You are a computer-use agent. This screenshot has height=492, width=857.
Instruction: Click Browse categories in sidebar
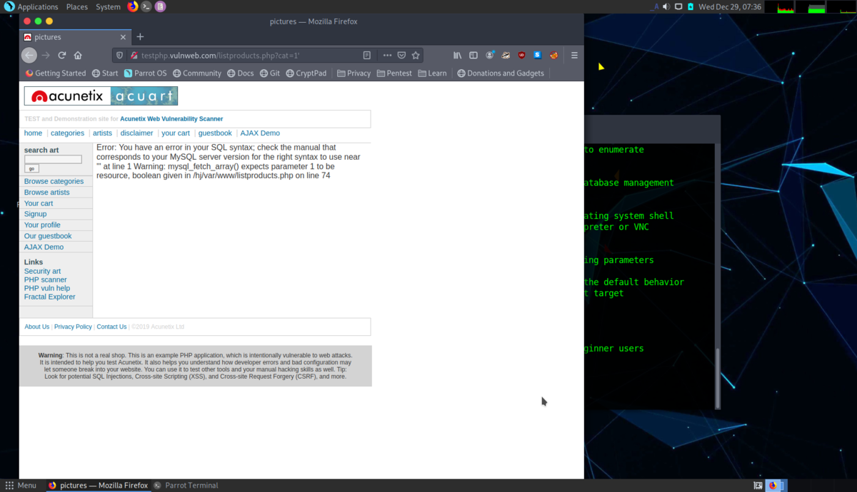(x=54, y=181)
